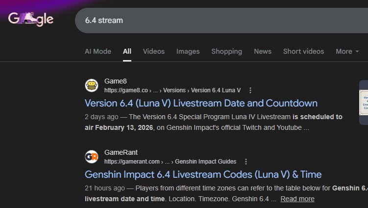Click the search box containing '6.4 stream'
The width and height of the screenshot is (368, 208).
click(221, 21)
